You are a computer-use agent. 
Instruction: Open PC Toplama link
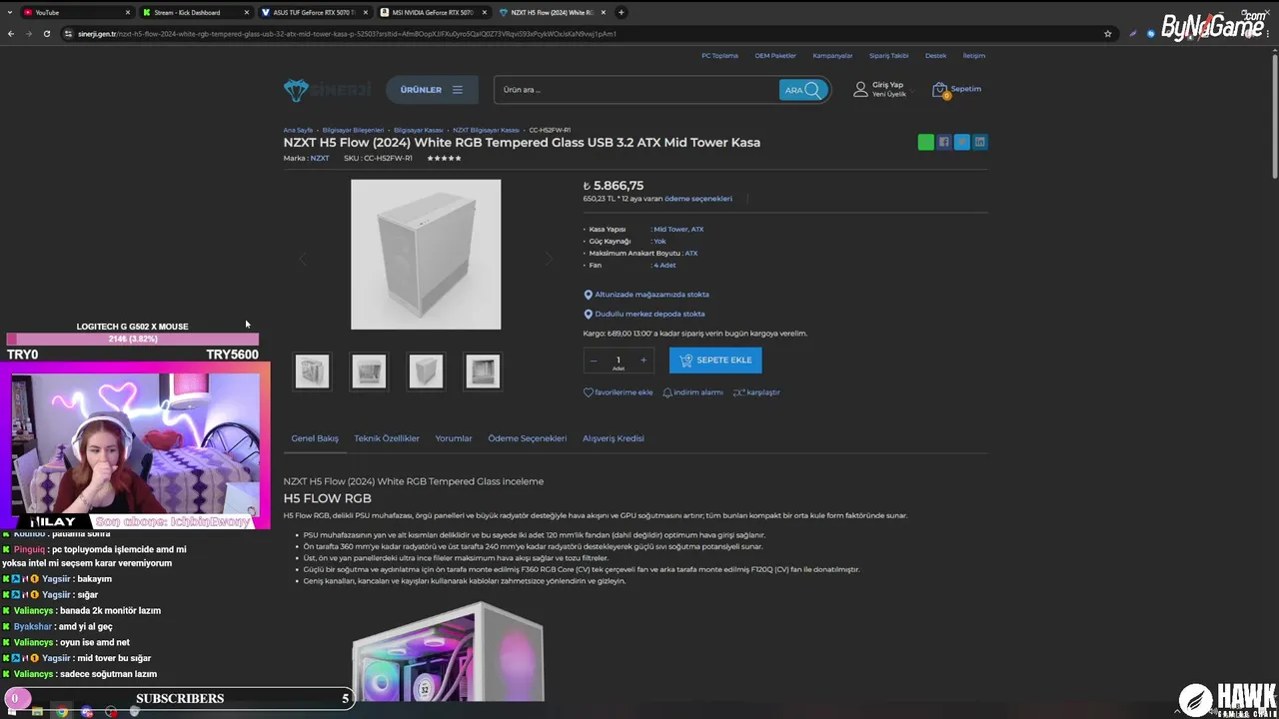(719, 56)
